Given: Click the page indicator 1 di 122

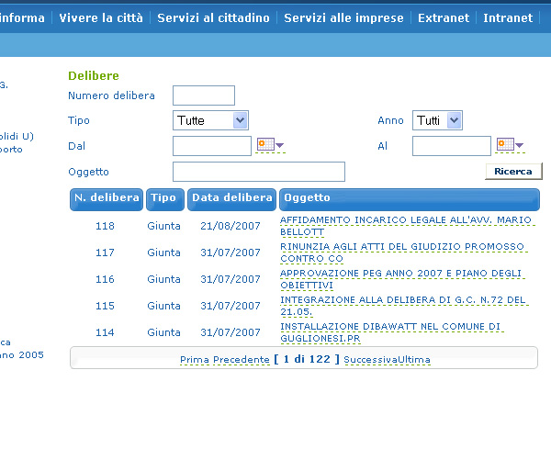Looking at the screenshot, I should coord(307,359).
